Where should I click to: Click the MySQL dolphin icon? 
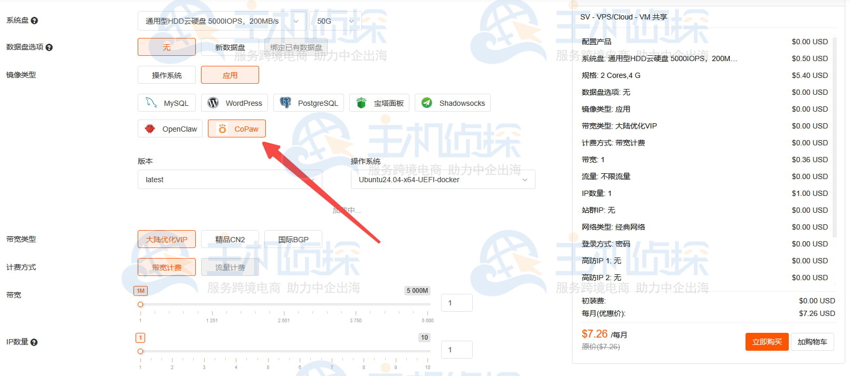(151, 103)
